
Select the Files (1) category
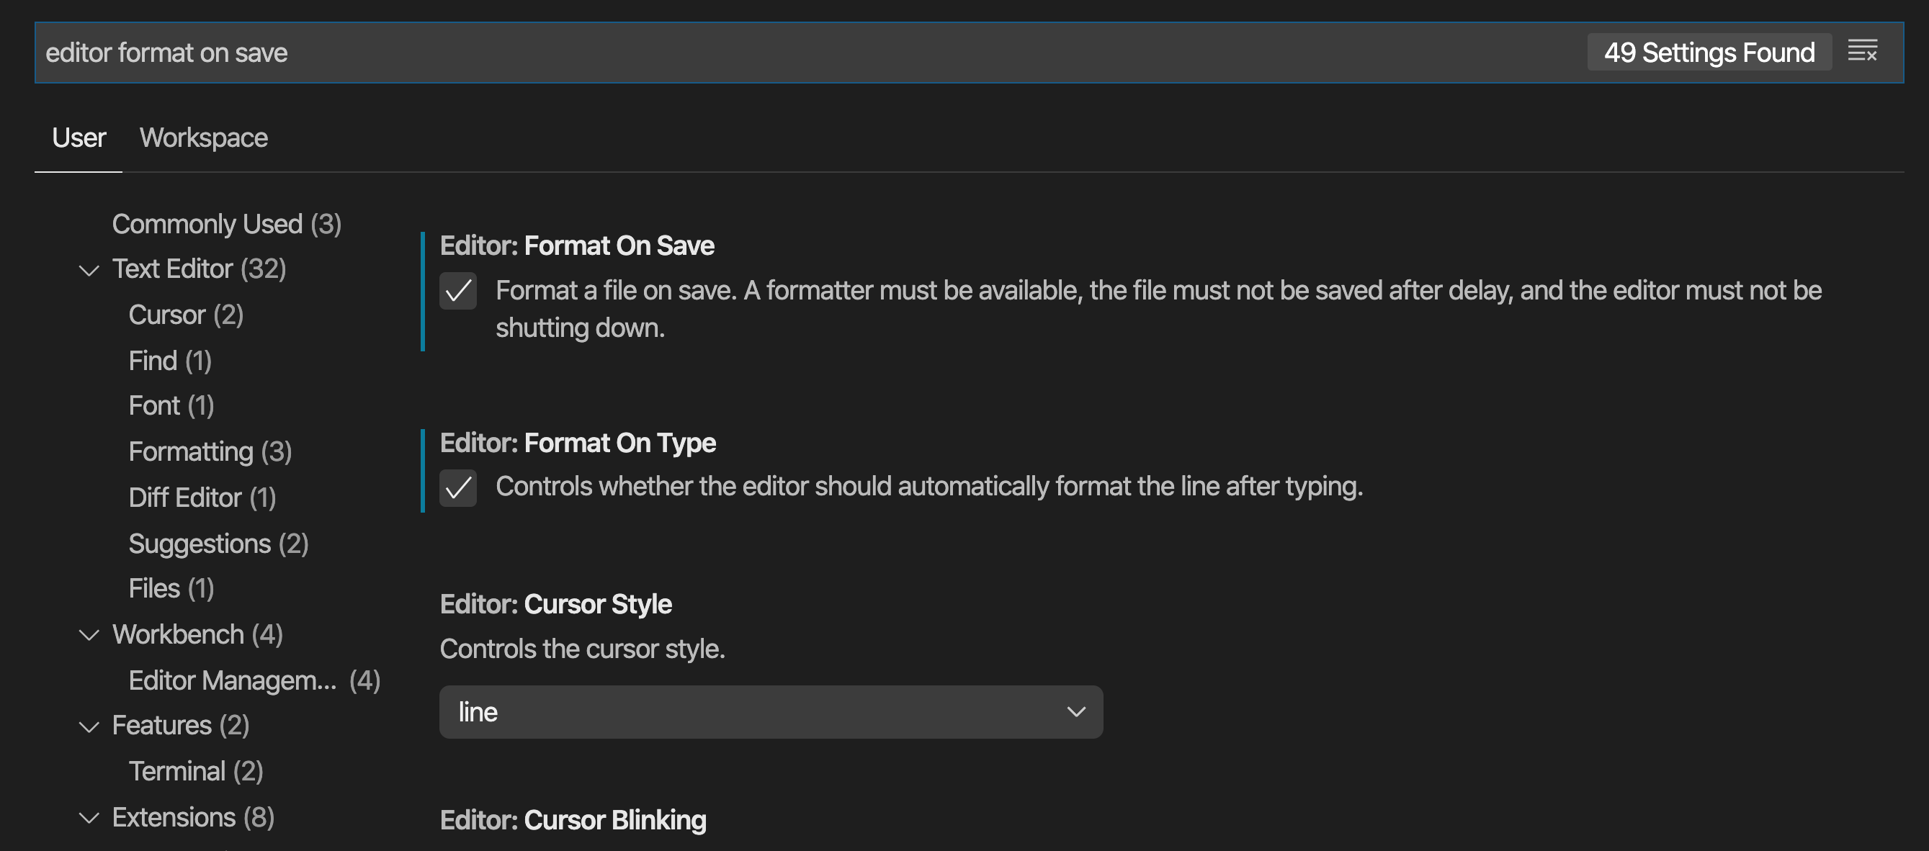pos(171,588)
